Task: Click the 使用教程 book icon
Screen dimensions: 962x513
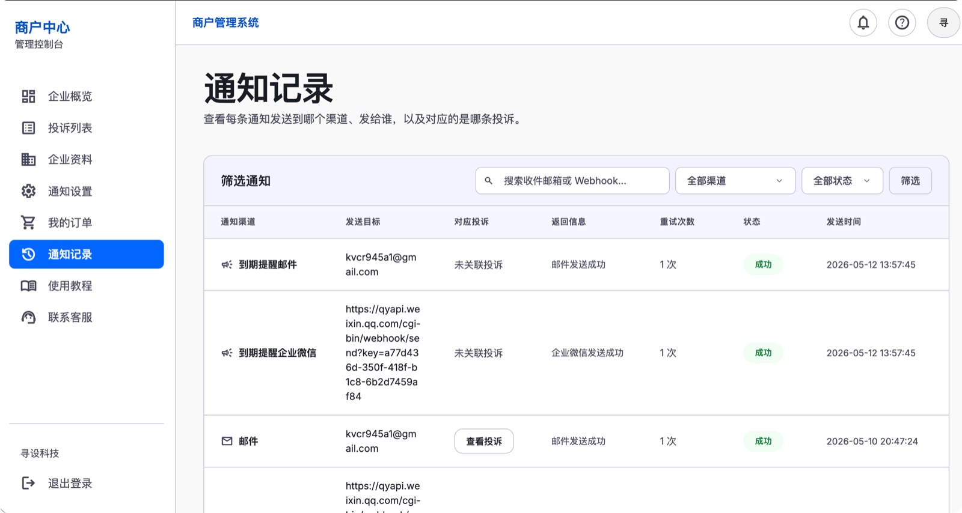Action: tap(28, 286)
